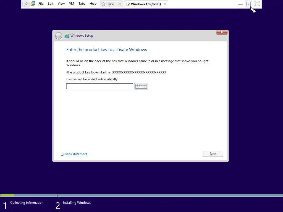The height and width of the screenshot is (212, 283).
Task: Click the 'Collecting information' step label
Action: 27,203
